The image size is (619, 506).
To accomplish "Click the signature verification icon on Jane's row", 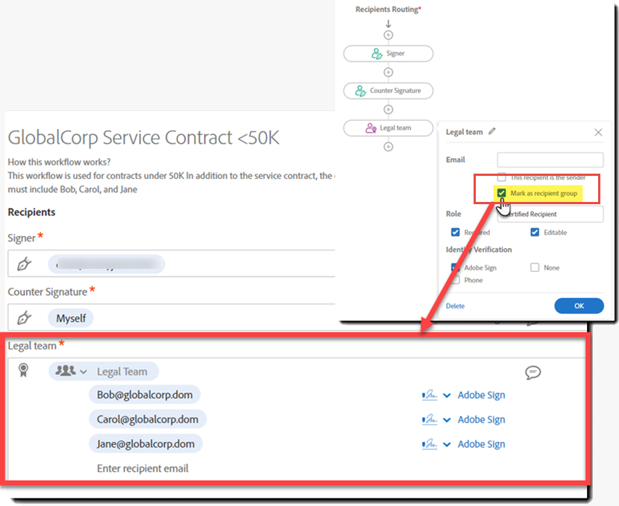I will [x=430, y=444].
